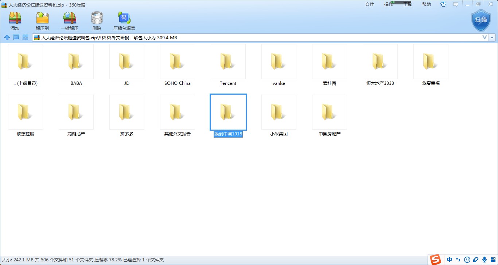
Task: Start a scan with the 扫描 shield
Action: [481, 21]
